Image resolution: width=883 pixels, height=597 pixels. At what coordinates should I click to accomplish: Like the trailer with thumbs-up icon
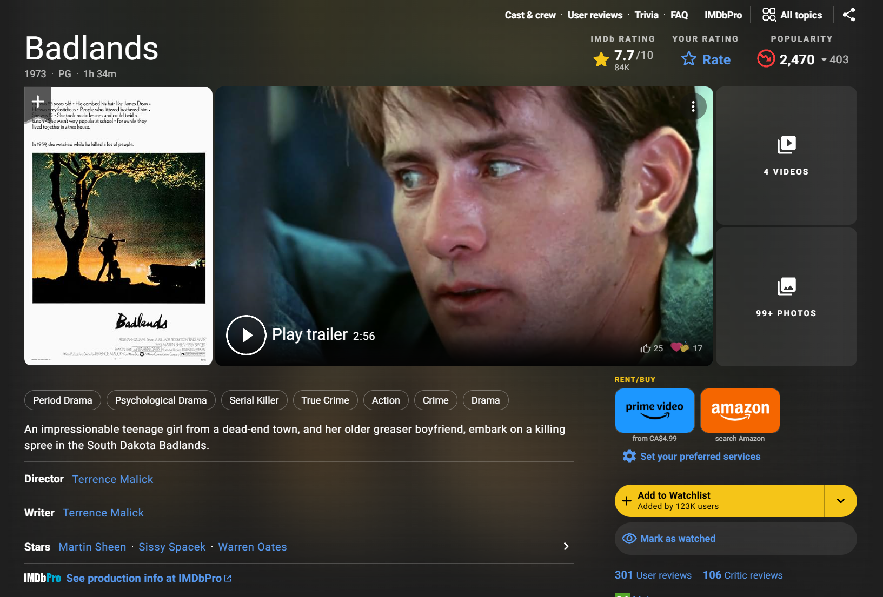tap(646, 348)
